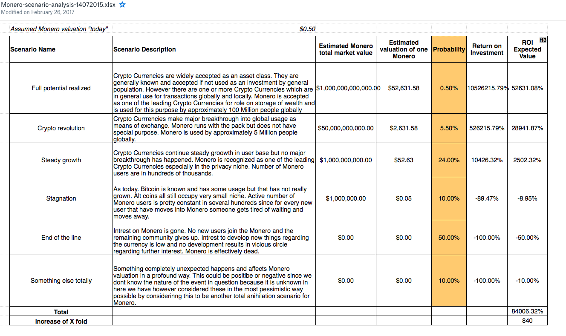
Task: Click the 'Modified on February 26, 2017' text
Action: click(x=38, y=12)
